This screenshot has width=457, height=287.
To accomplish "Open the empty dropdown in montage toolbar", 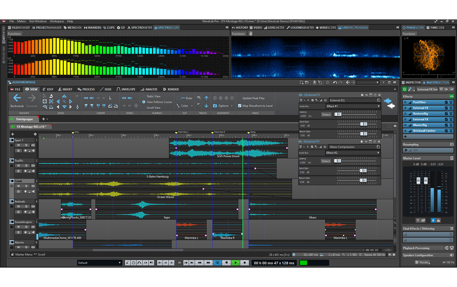I will [x=368, y=82].
